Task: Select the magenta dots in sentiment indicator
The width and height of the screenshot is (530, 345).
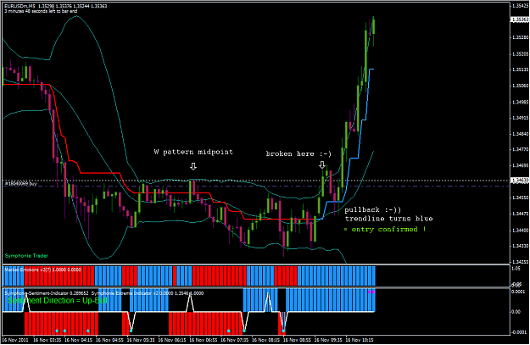Action: click(x=371, y=292)
